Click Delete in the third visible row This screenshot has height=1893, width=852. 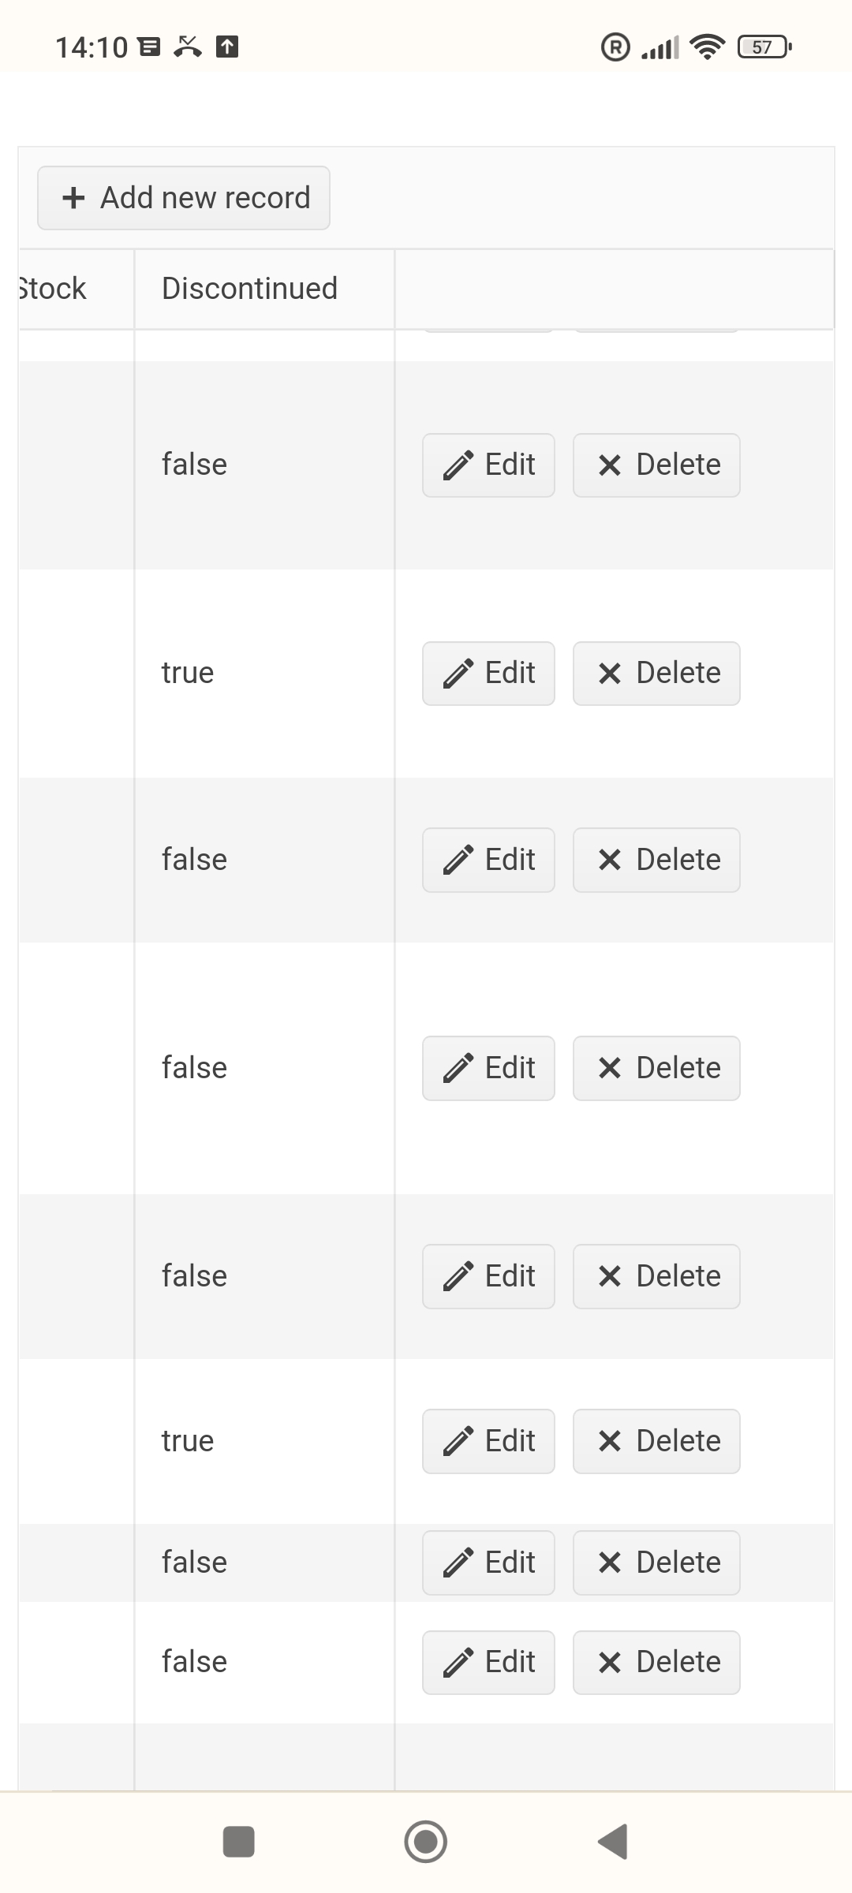click(x=656, y=860)
